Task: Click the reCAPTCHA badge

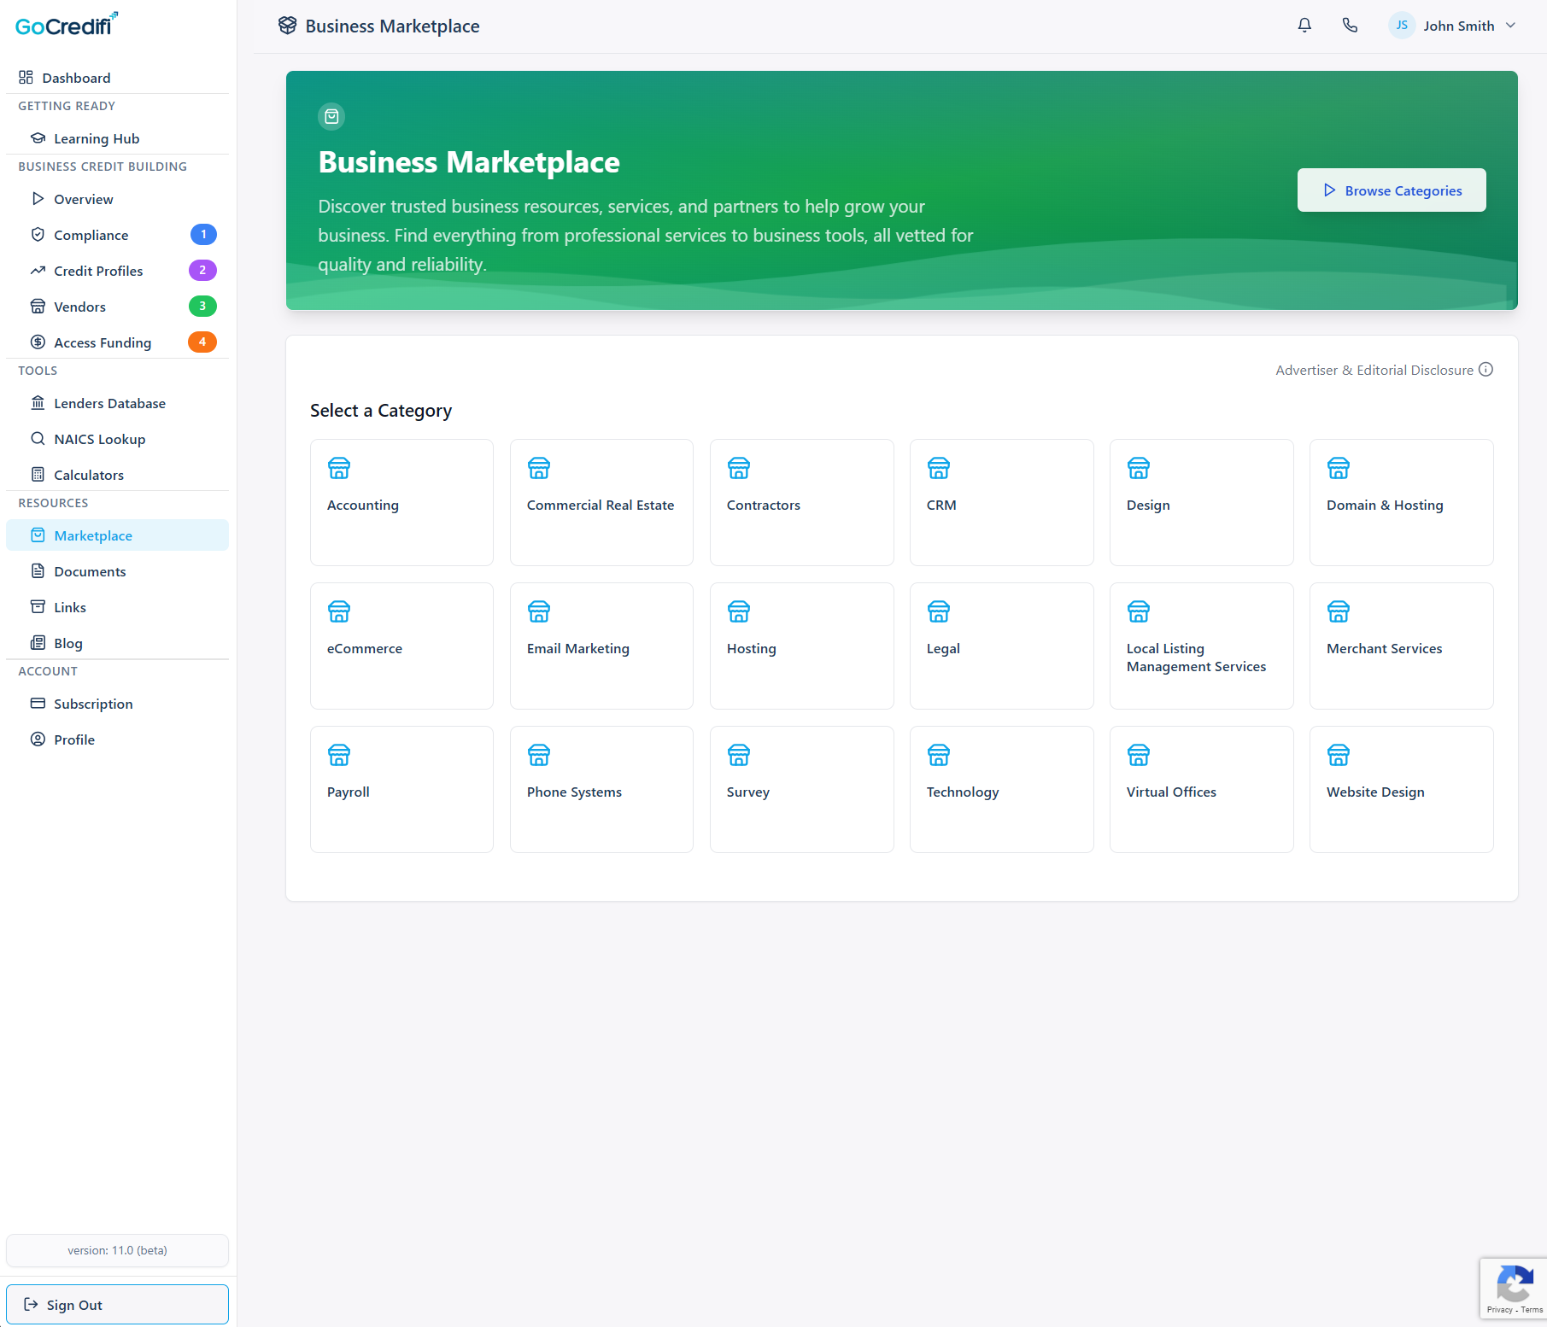Action: click(1513, 1289)
